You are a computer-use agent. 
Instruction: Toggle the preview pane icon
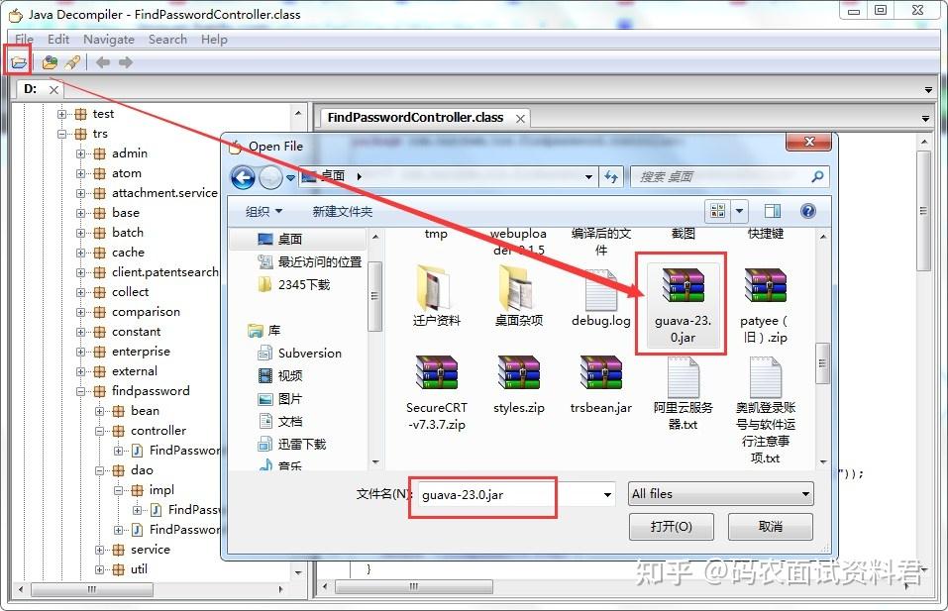(x=772, y=211)
